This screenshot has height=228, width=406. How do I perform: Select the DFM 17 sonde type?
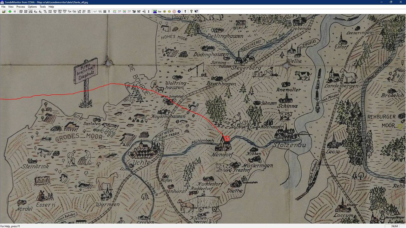pyautogui.click(x=65, y=11)
